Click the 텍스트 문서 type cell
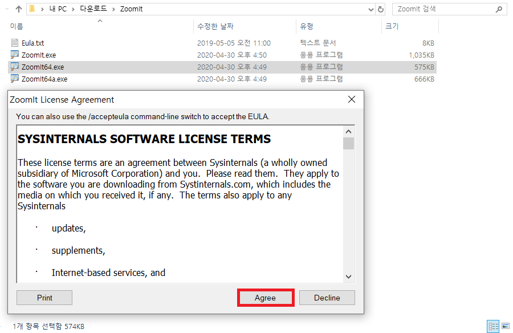 (x=318, y=43)
